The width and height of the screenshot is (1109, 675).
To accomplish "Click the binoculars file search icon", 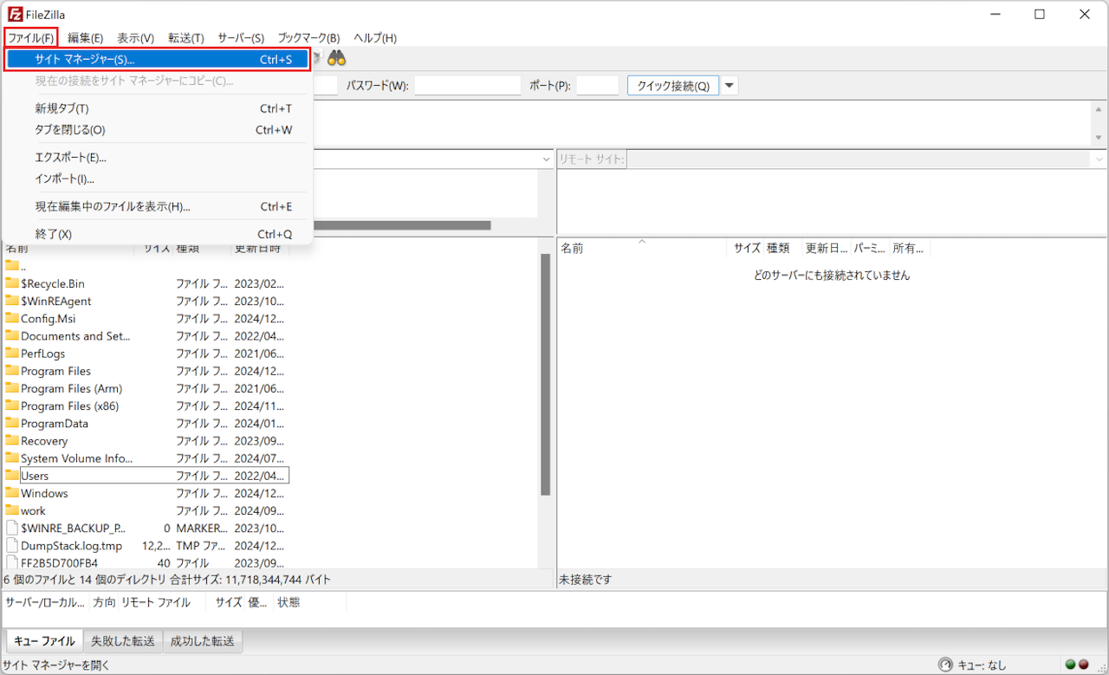I will click(x=337, y=59).
